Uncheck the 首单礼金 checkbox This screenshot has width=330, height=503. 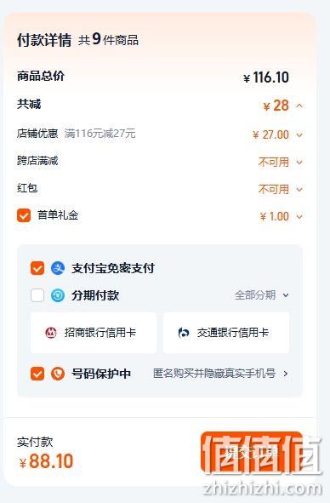click(24, 215)
